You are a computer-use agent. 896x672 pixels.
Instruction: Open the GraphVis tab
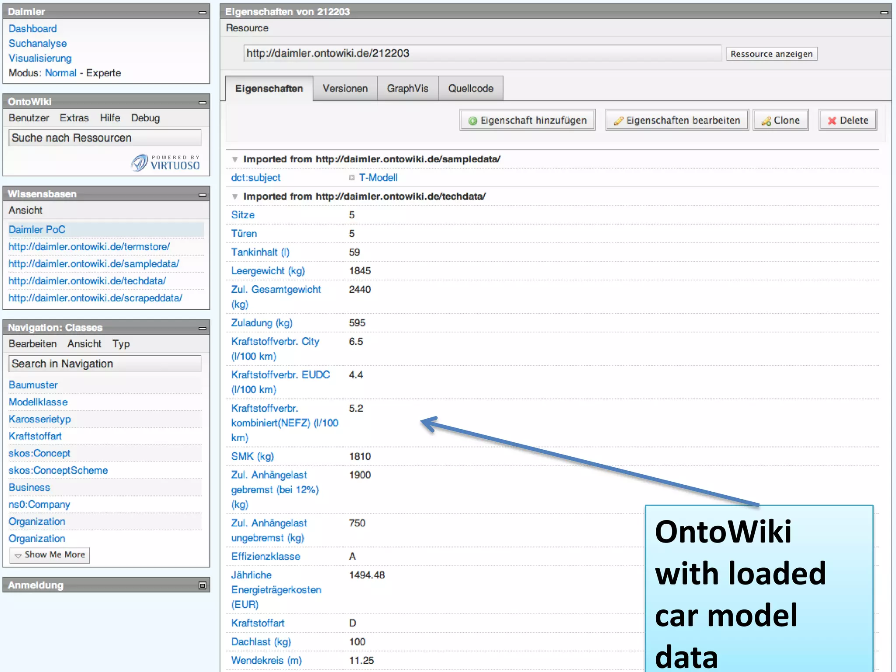[x=408, y=89]
